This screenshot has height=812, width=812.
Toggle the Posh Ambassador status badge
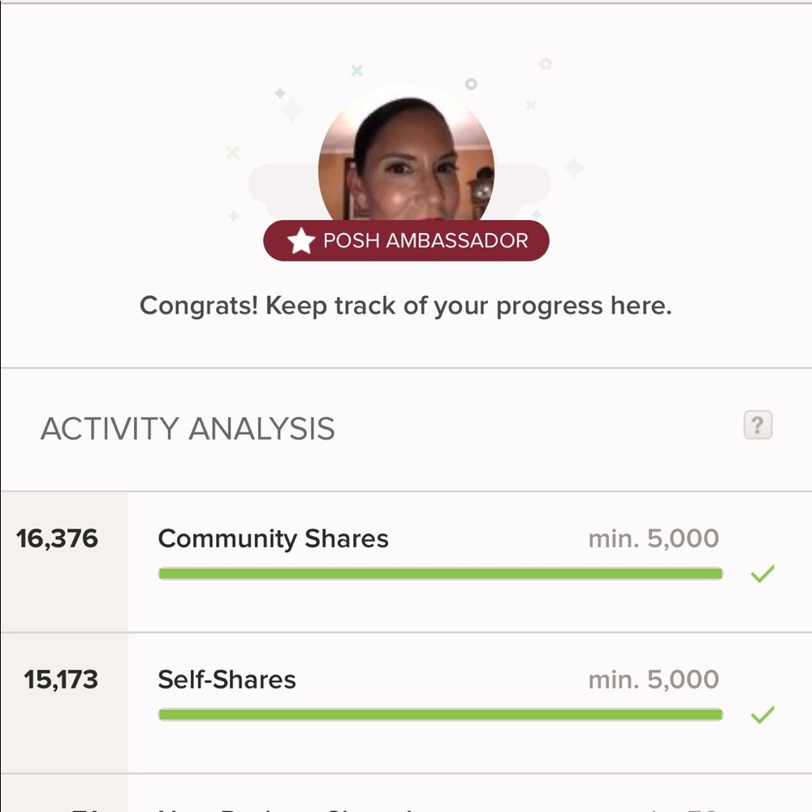(x=406, y=240)
